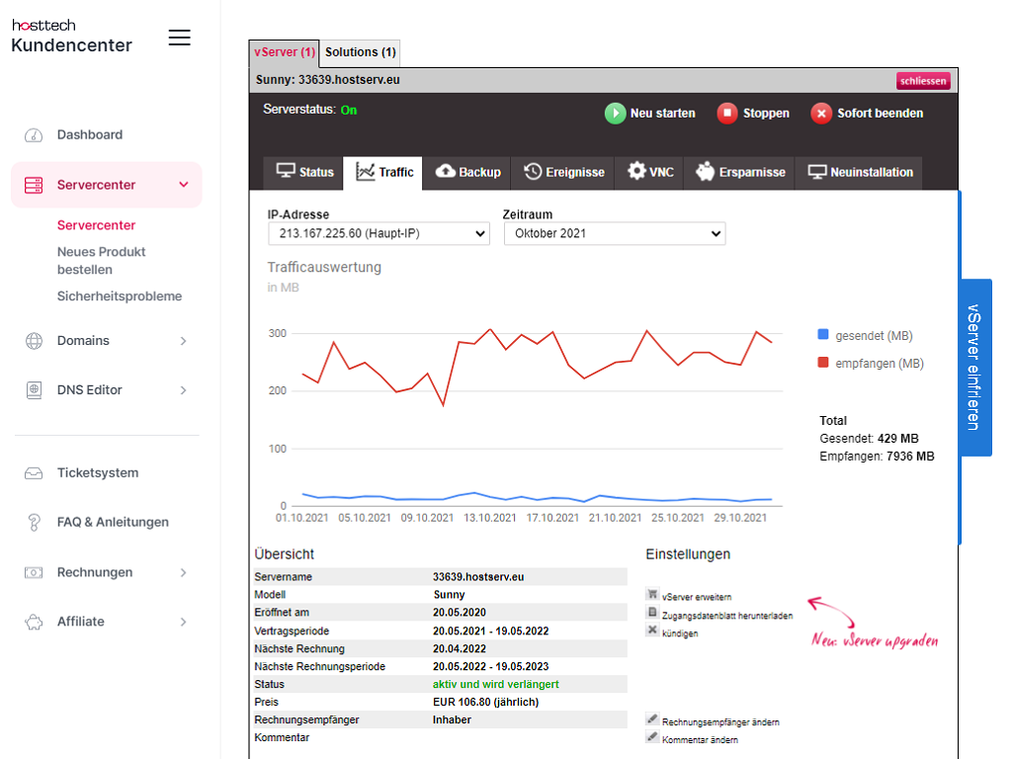Click the Eröffnet am date 20.05.2020
Image resolution: width=1012 pixels, height=759 pixels.
pos(459,613)
